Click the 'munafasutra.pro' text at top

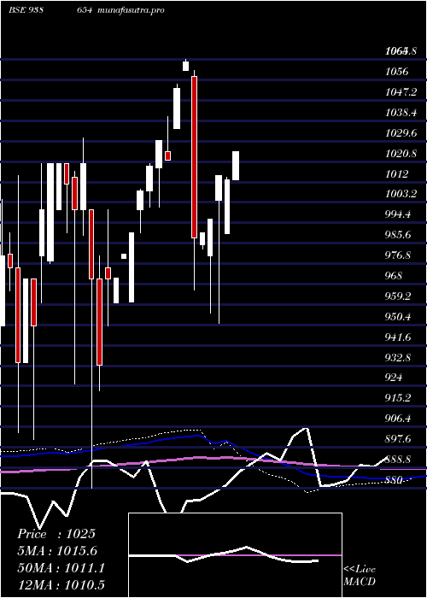pos(132,10)
